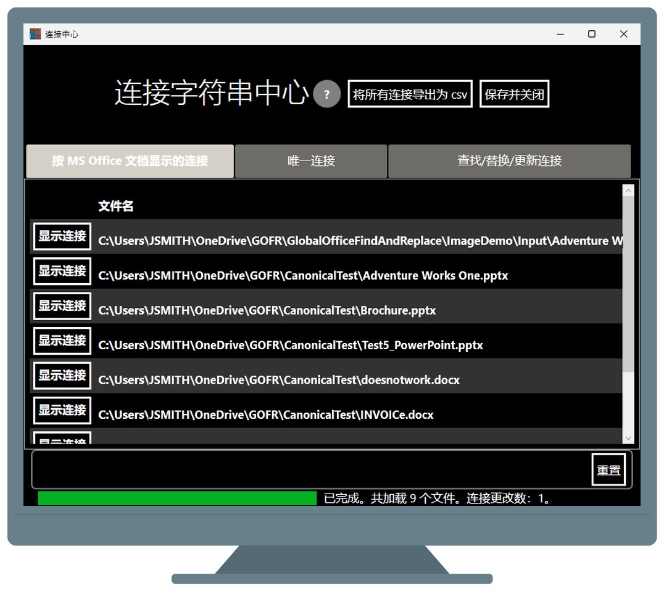The height and width of the screenshot is (591, 664).
Task: Click 显示连接 next to Brochure.pptx
Action: (x=62, y=305)
